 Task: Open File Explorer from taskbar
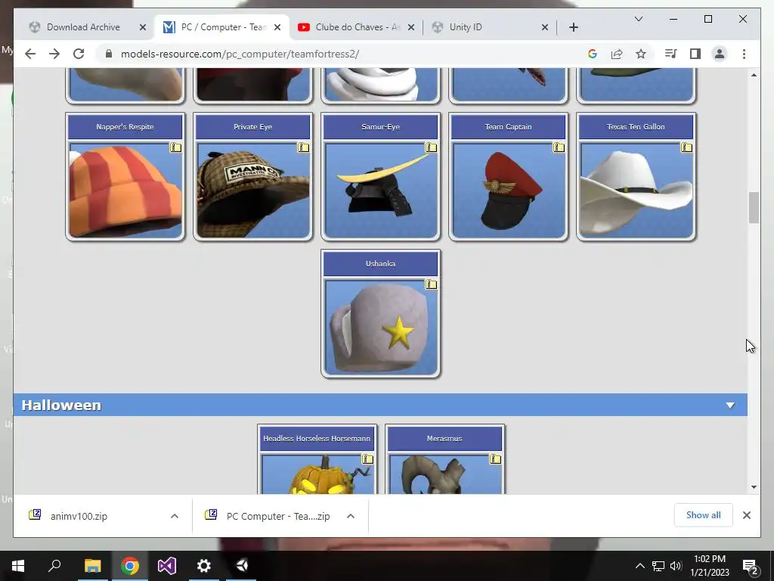tap(92, 566)
